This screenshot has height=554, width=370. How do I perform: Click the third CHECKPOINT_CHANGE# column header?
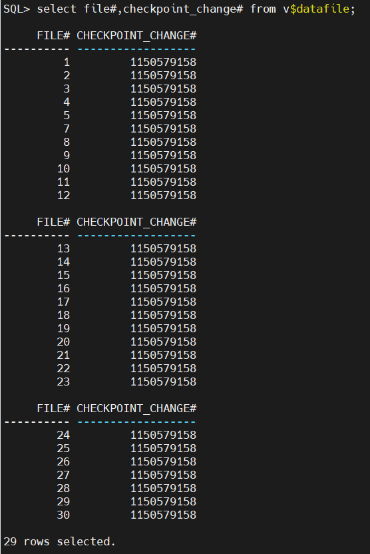pos(136,409)
